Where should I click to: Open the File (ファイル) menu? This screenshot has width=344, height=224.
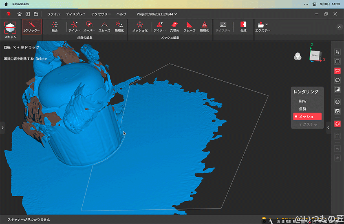[53, 14]
